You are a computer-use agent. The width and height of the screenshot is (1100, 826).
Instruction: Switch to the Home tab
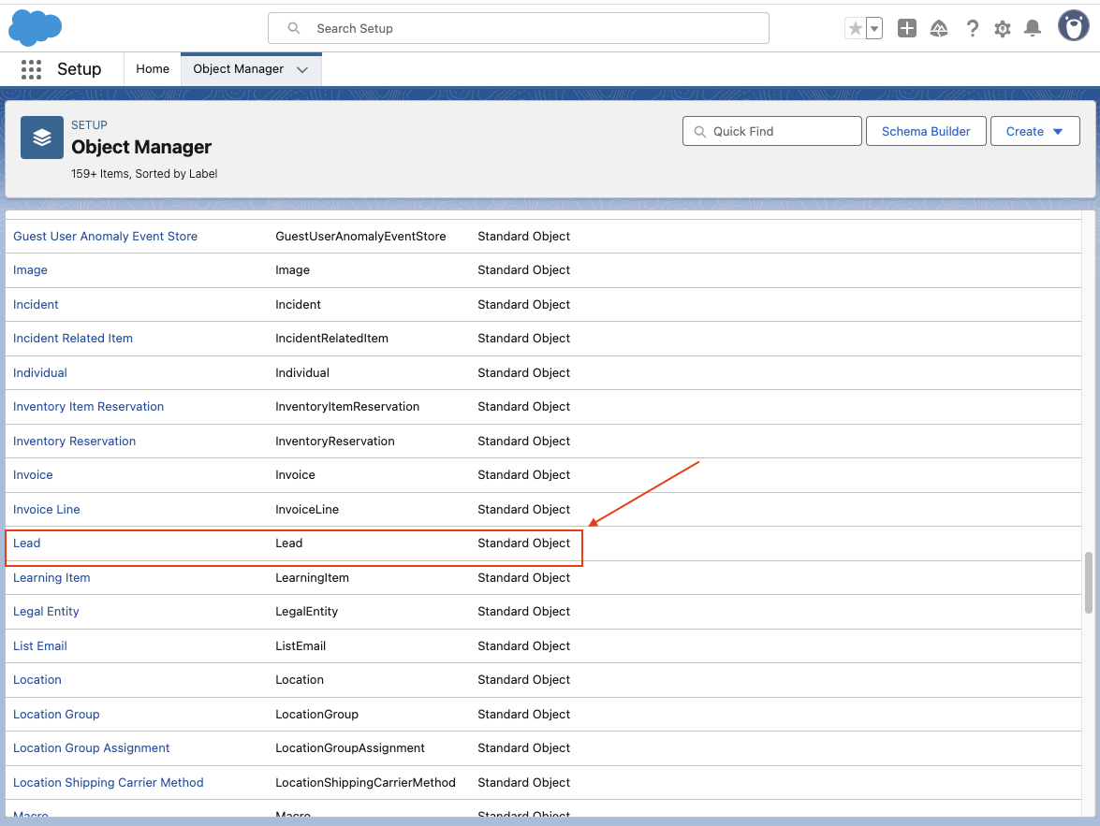153,69
